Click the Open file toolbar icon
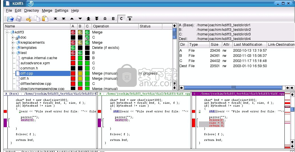Screen dimensions: 295x152 click(10, 19)
